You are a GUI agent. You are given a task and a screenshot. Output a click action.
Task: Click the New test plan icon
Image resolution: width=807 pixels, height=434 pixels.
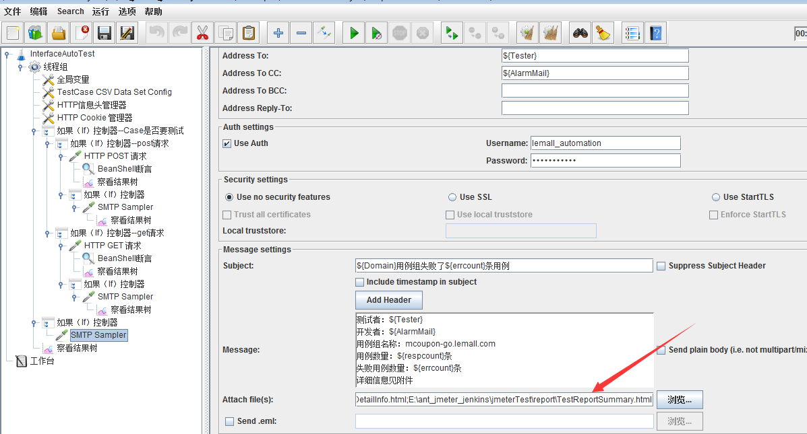click(13, 32)
